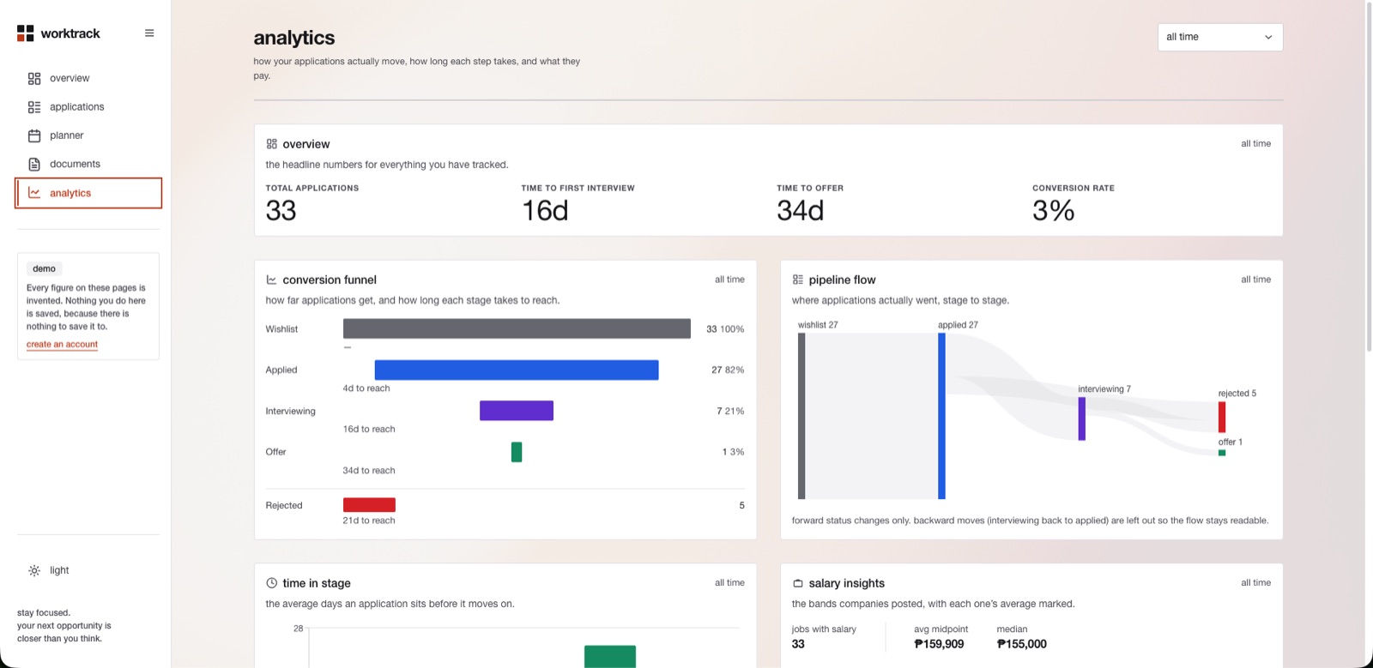Click the time to first interview value 16d
The image size is (1373, 668).
[x=545, y=211]
